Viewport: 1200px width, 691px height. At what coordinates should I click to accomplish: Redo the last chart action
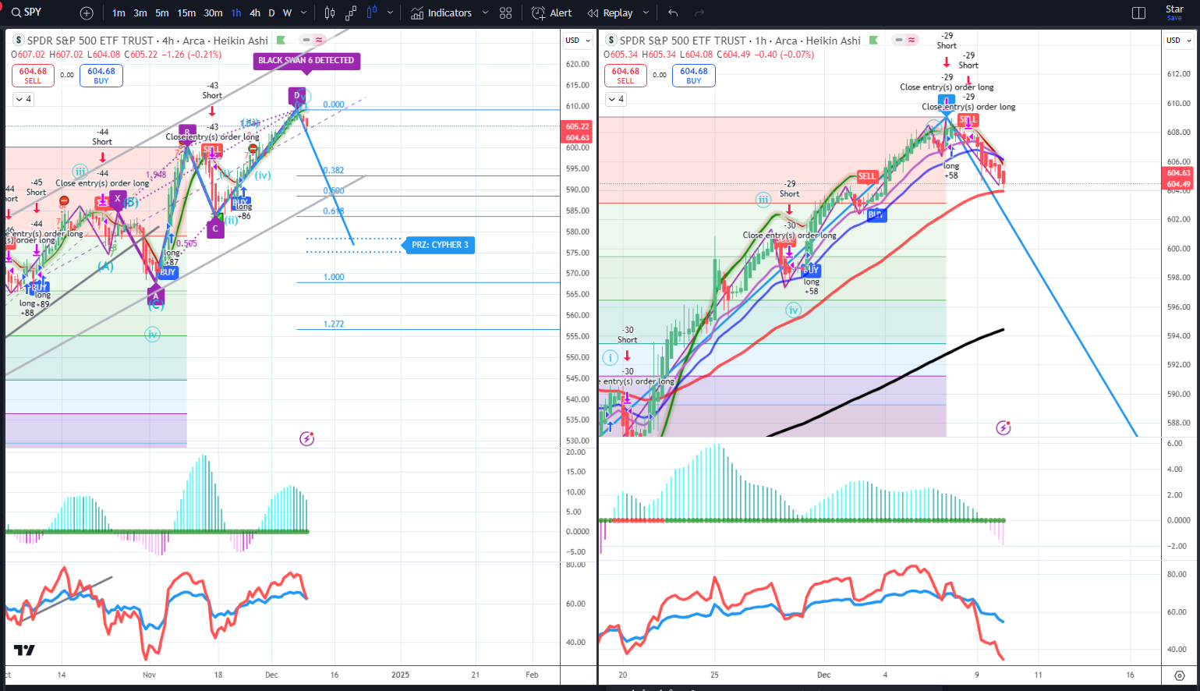pos(699,13)
